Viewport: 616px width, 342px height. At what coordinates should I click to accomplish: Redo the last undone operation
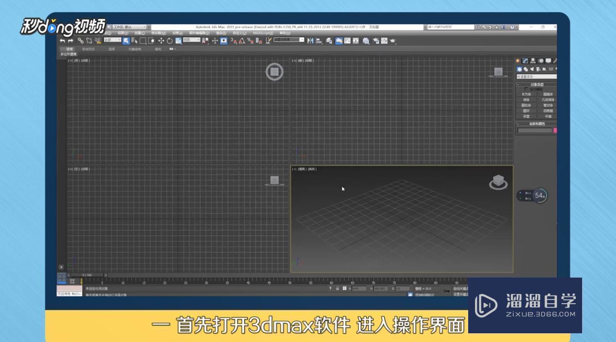(x=70, y=41)
